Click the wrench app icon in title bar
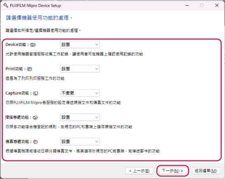The image size is (225, 179). [x=6, y=6]
